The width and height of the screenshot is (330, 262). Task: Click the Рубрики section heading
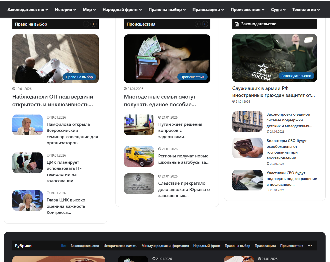click(23, 246)
